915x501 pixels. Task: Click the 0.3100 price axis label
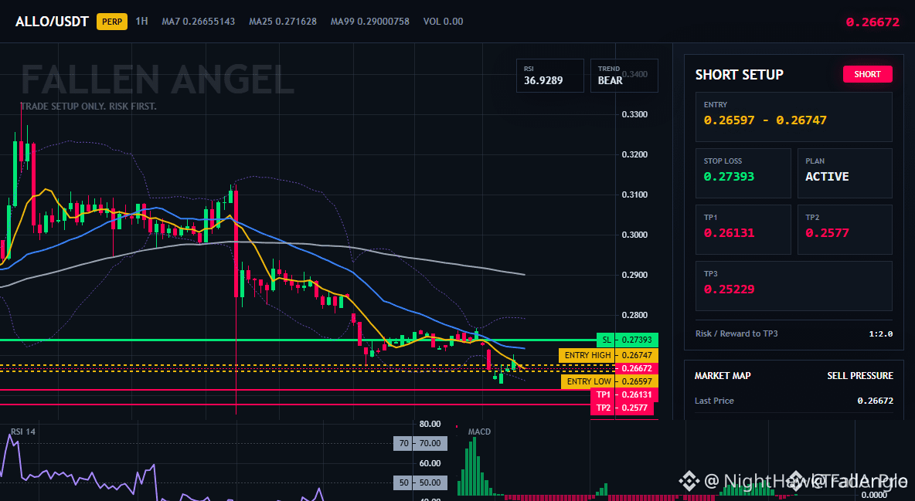click(634, 195)
